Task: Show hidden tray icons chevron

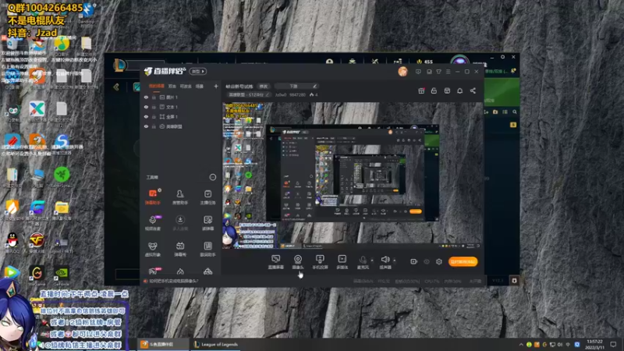Action: (x=520, y=344)
